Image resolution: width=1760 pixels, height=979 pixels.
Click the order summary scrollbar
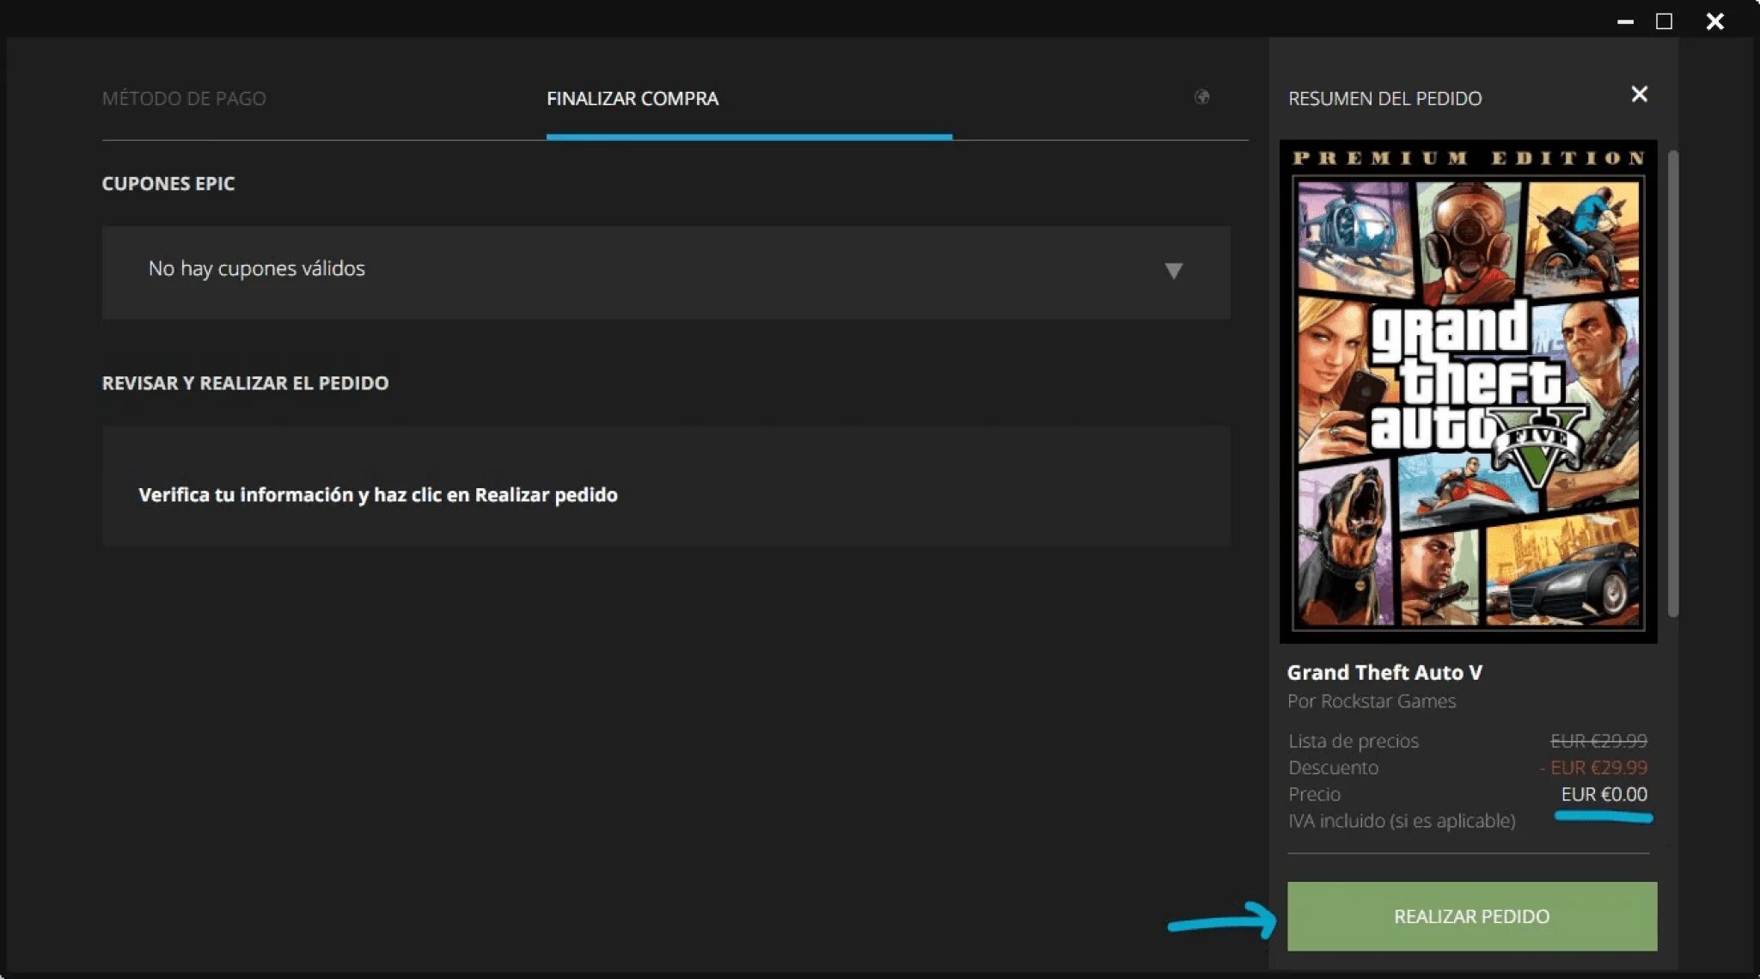1672,383
